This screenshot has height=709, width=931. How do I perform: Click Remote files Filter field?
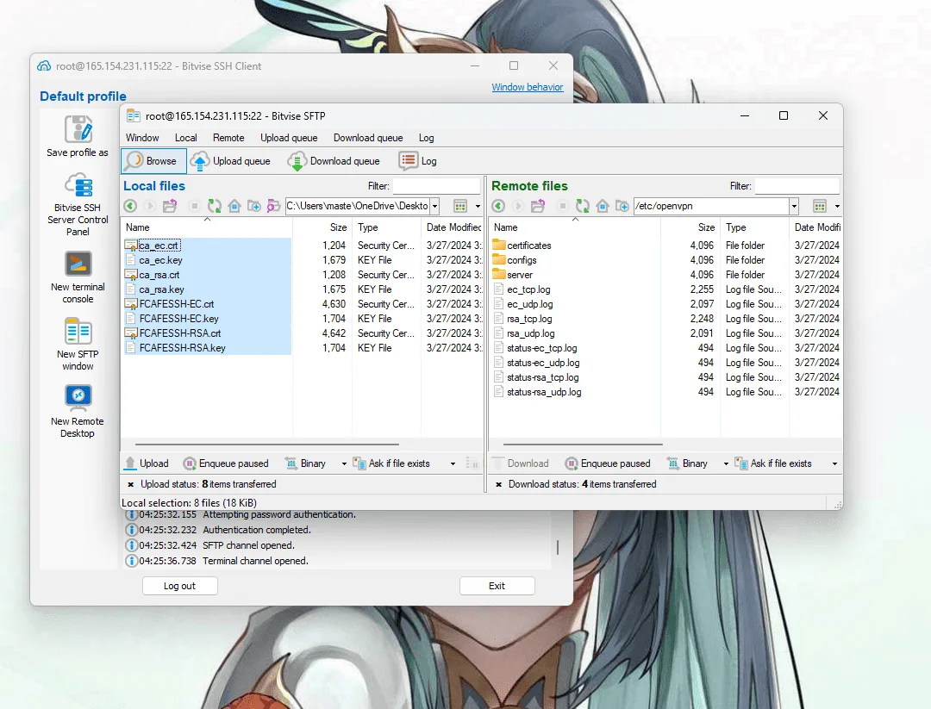[x=797, y=186]
